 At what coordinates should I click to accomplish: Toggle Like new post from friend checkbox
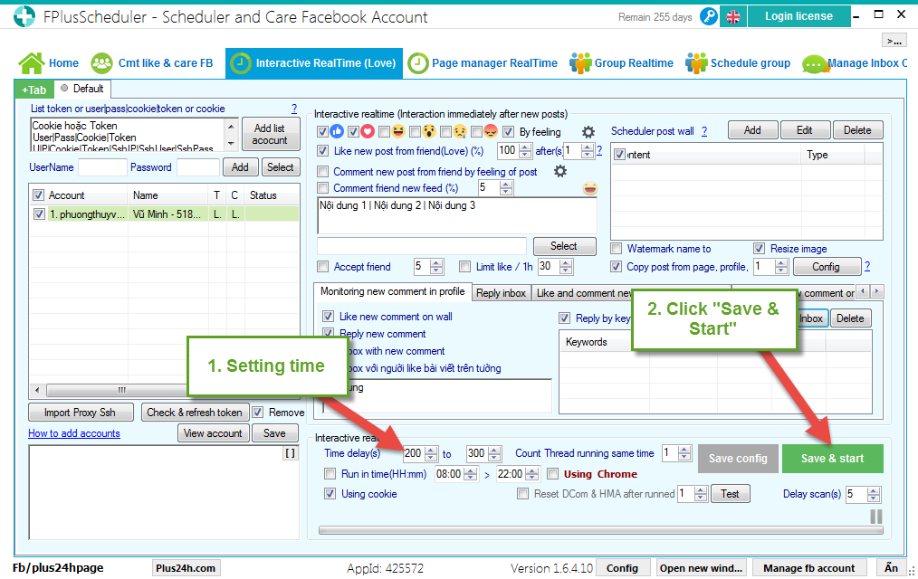pyautogui.click(x=322, y=151)
